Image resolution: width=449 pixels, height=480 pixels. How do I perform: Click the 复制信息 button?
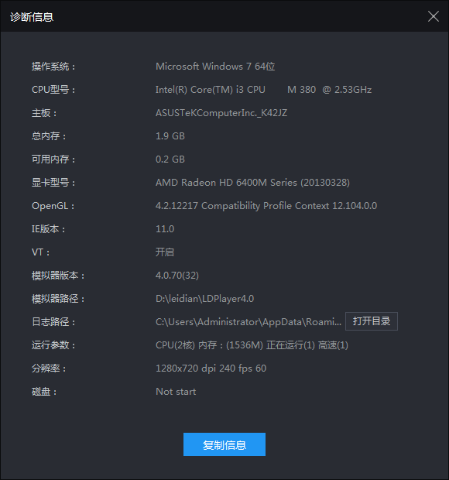[x=224, y=444]
